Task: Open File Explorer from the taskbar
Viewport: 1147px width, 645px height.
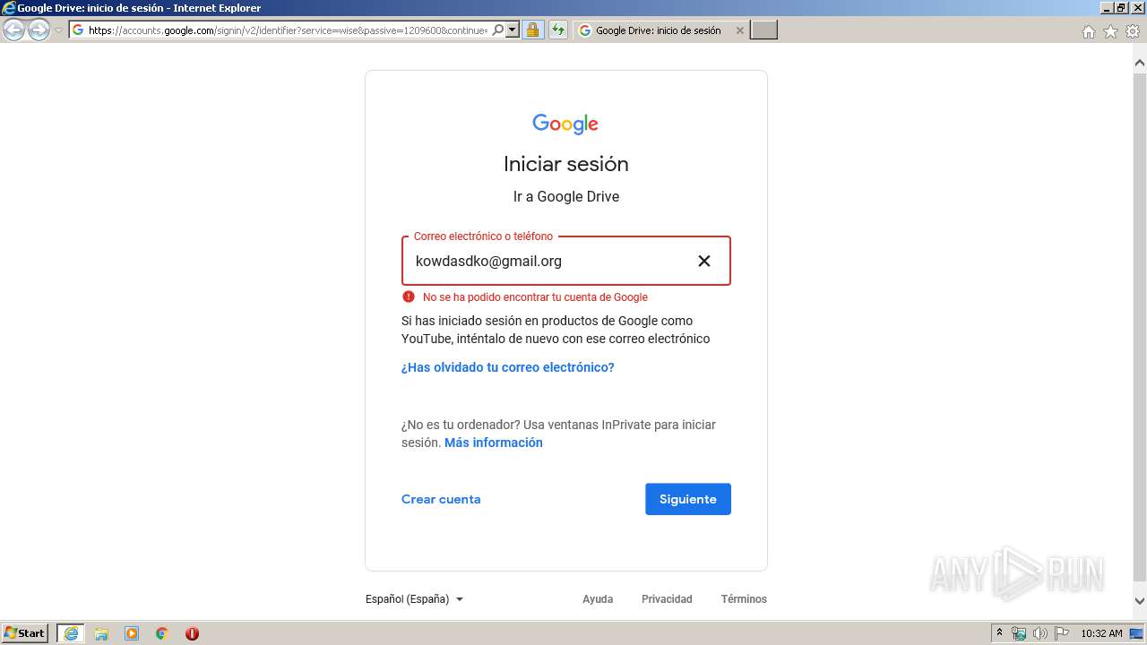Action: pos(101,633)
